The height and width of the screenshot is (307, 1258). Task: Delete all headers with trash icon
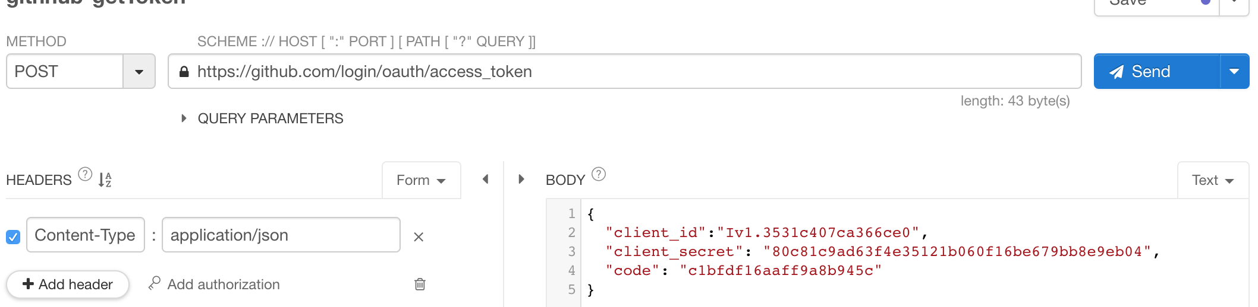[420, 284]
